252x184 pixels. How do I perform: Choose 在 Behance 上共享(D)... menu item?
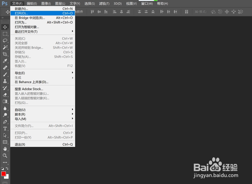point(43,82)
